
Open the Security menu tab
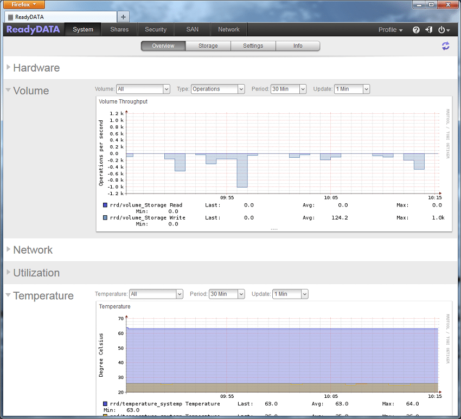(x=156, y=29)
